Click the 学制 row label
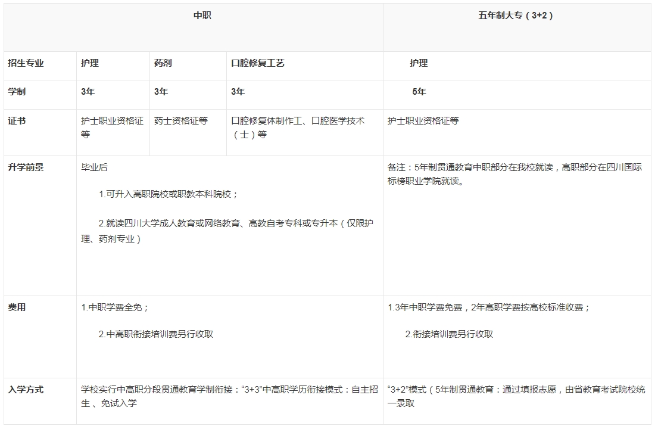The image size is (658, 429). point(17,92)
